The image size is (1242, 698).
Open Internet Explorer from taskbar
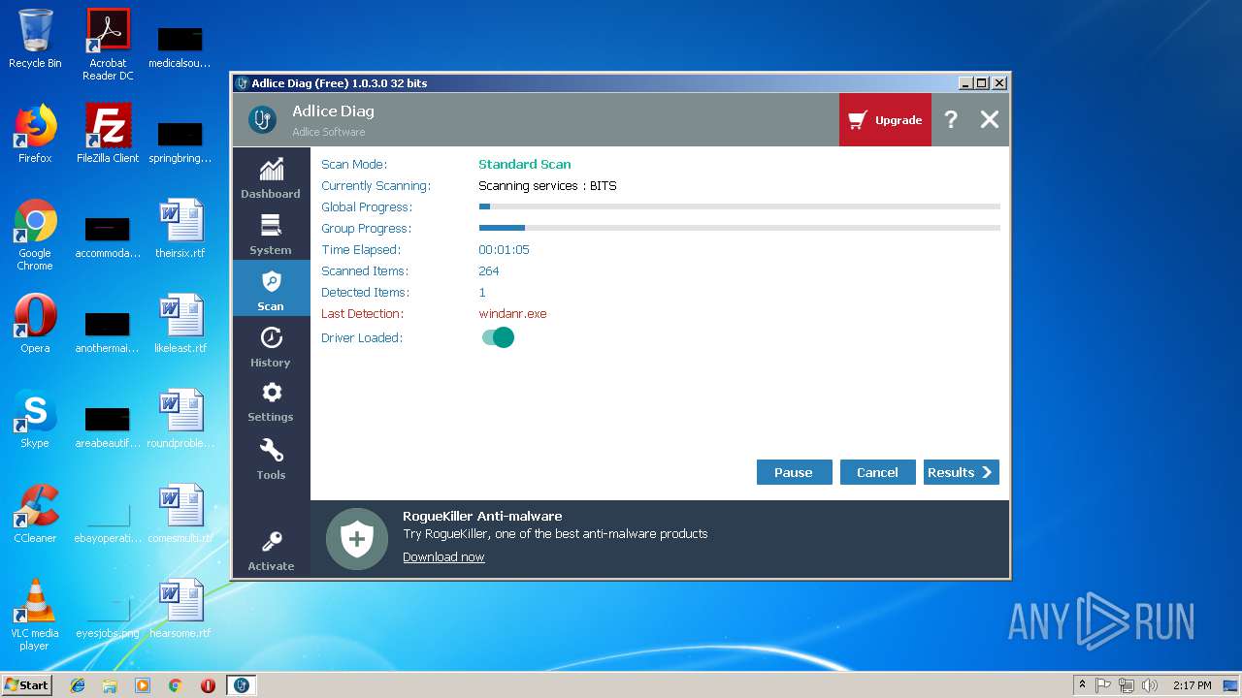pyautogui.click(x=78, y=685)
